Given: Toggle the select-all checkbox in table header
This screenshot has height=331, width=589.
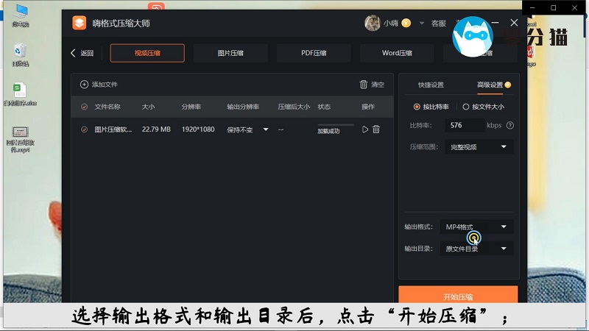Looking at the screenshot, I should click(x=84, y=107).
